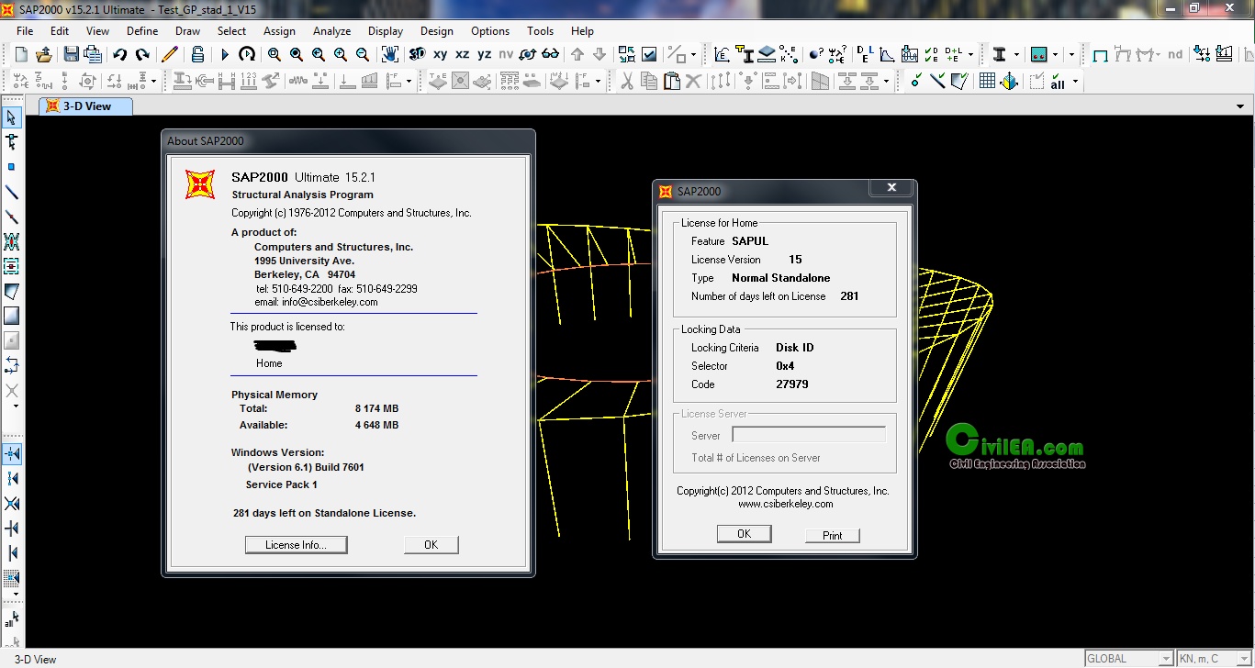Toggle the Lock/Unlock Model padlock
The image size is (1255, 668).
(197, 55)
